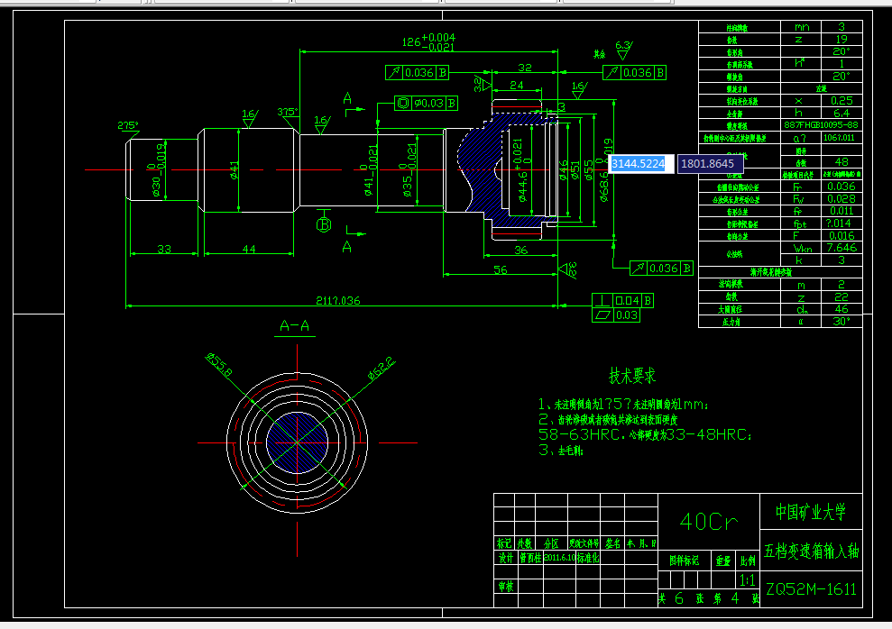The image size is (892, 629).
Task: Click the 0.04 B perpendicularity tolerance frame
Action: tap(622, 301)
